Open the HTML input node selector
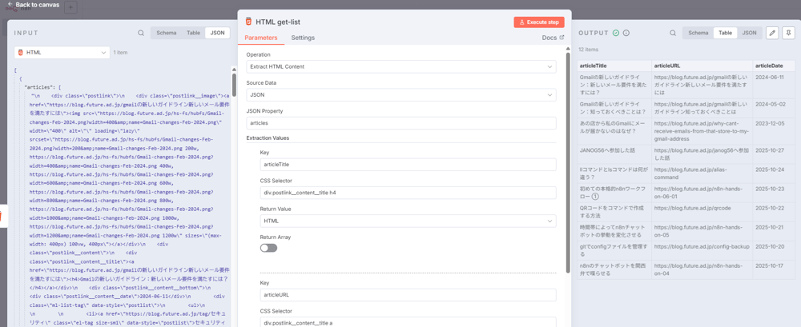Viewport: 801px width, 327px height. [62, 53]
